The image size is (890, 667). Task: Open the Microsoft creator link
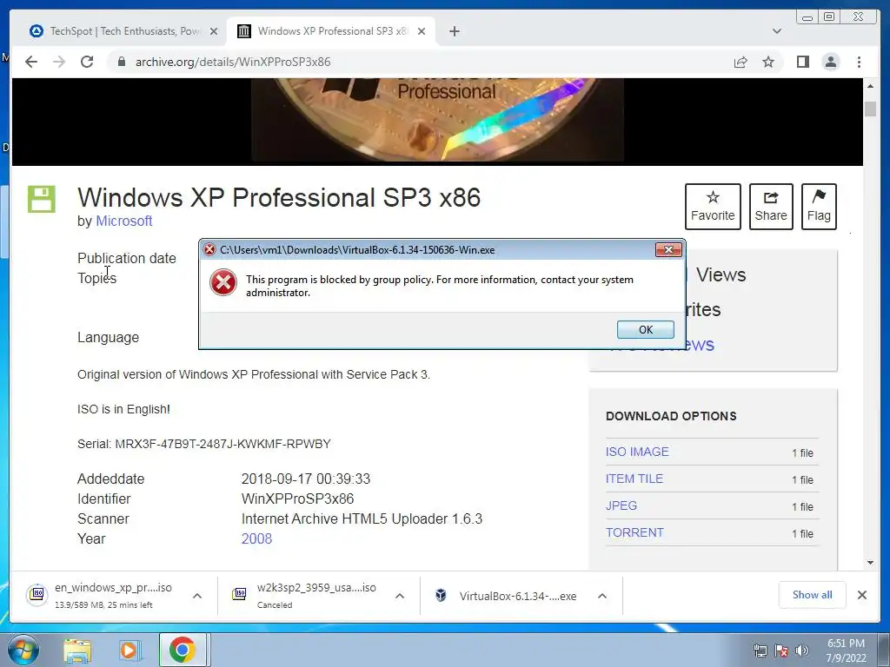coord(123,221)
